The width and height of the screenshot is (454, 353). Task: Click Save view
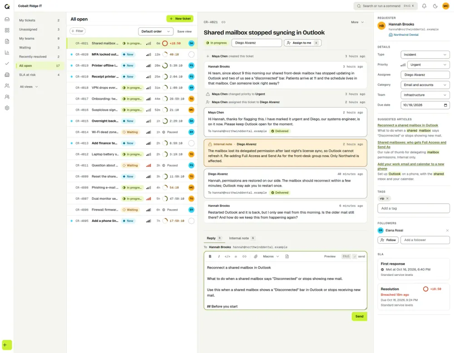tap(184, 31)
